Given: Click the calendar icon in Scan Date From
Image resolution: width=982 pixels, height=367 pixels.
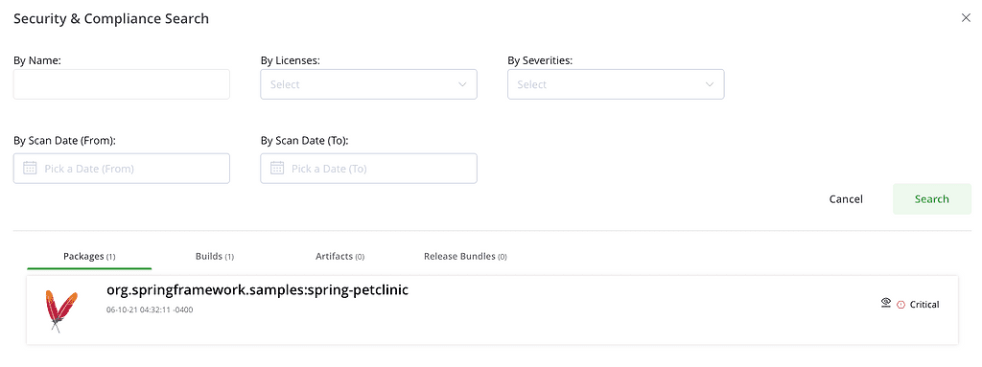Looking at the screenshot, I should coord(30,169).
